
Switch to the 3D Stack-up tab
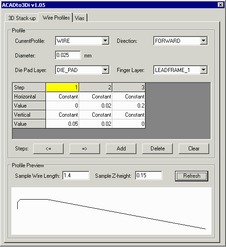[22, 18]
